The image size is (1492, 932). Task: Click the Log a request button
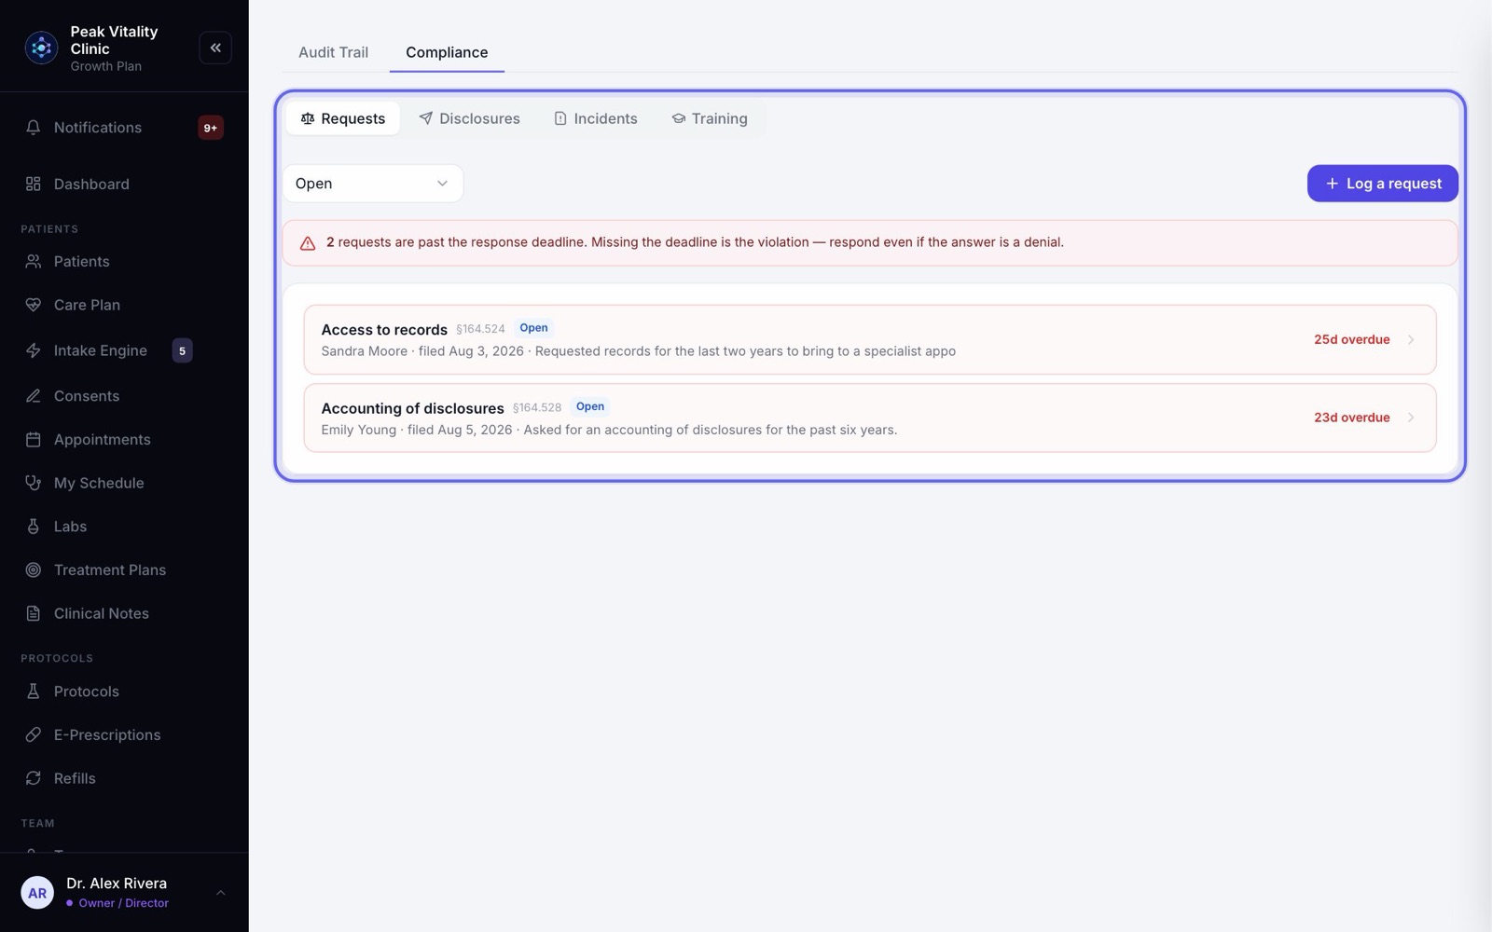coord(1383,184)
